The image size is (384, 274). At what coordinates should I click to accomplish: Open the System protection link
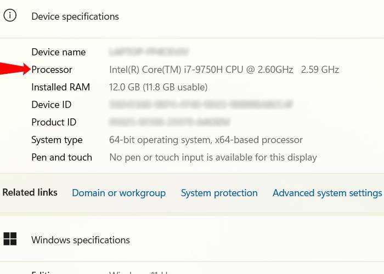(219, 193)
